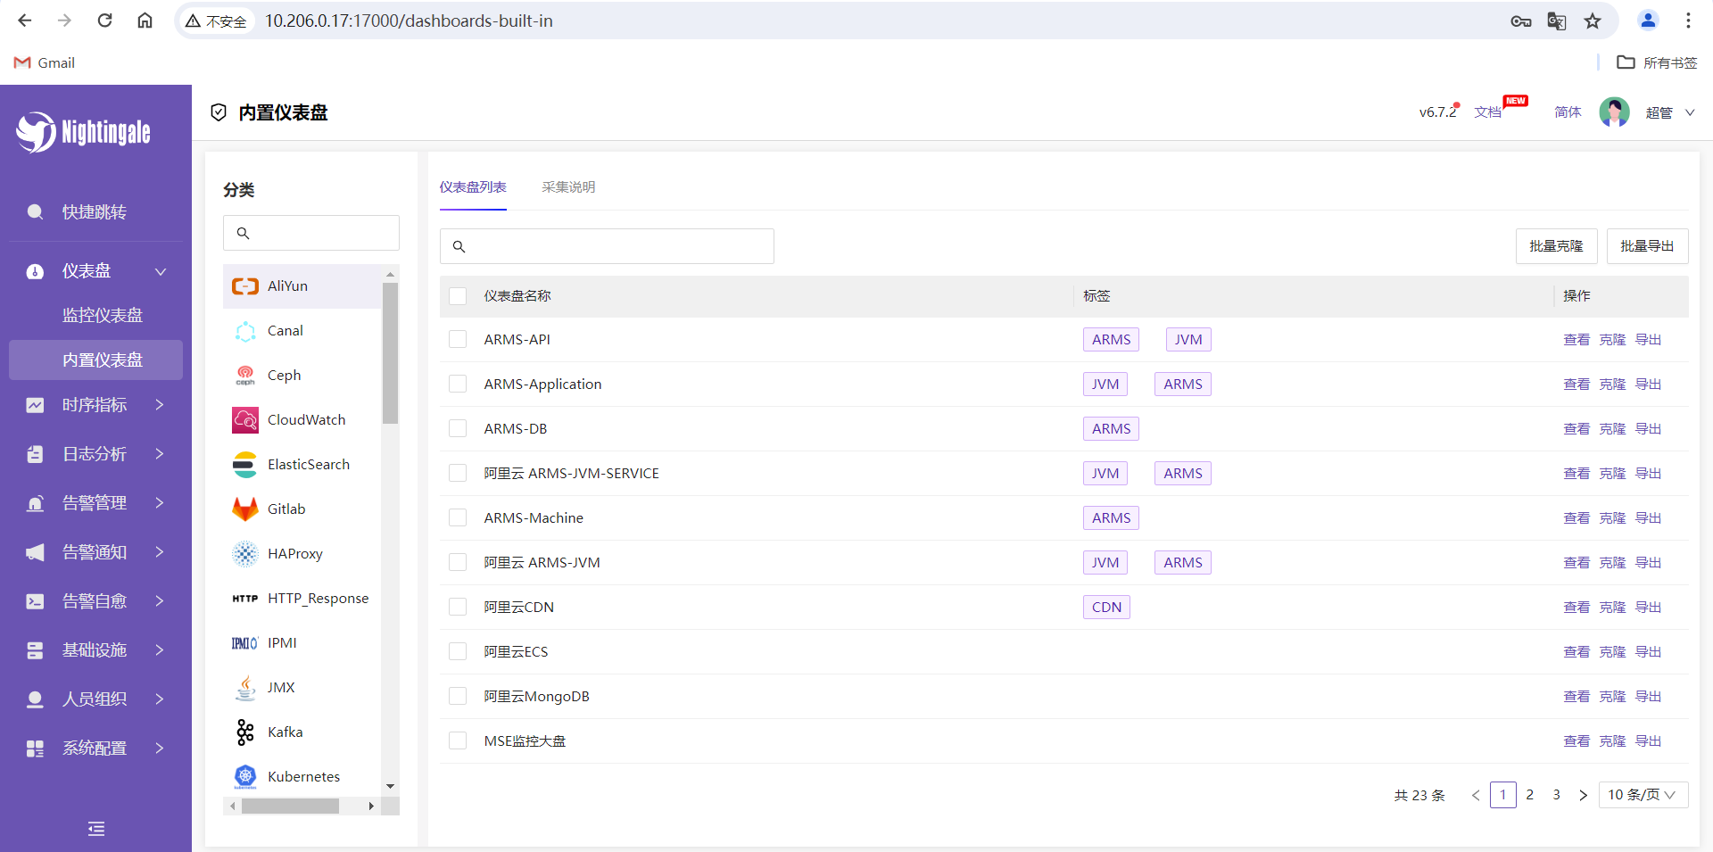Open 监控仪表盘 menu item
1713x852 pixels.
pyautogui.click(x=95, y=316)
